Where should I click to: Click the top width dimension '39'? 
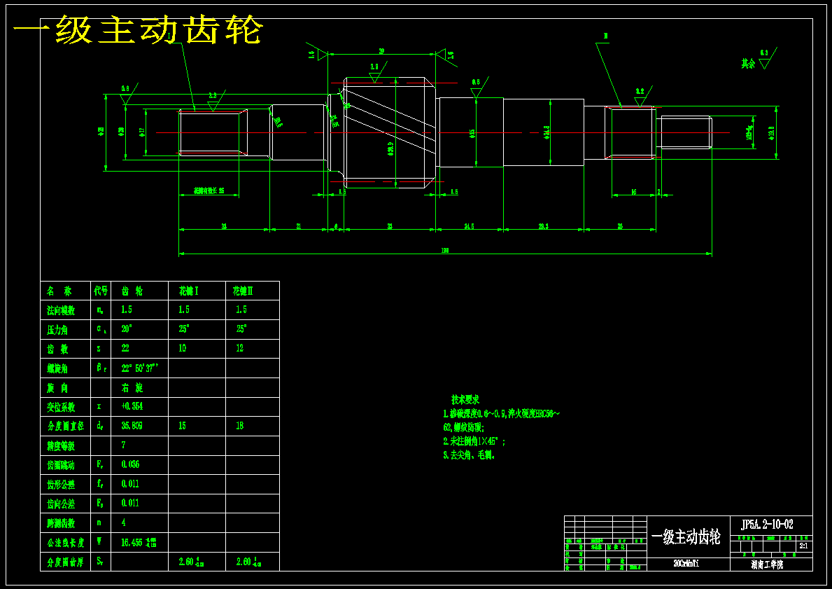click(381, 51)
